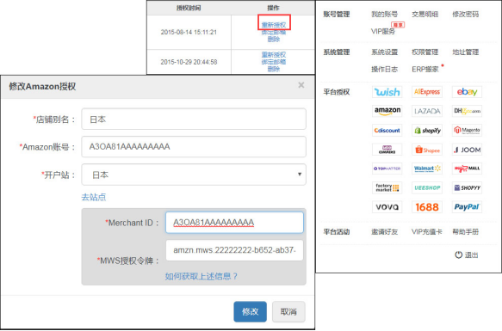
Task: Focus the Amazon账号 input field
Action: tap(194, 147)
